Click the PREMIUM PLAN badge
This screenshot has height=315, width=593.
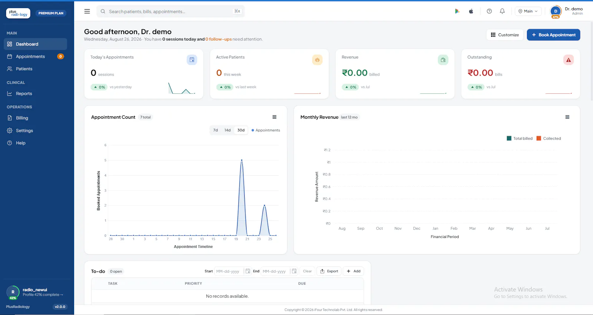pos(51,13)
